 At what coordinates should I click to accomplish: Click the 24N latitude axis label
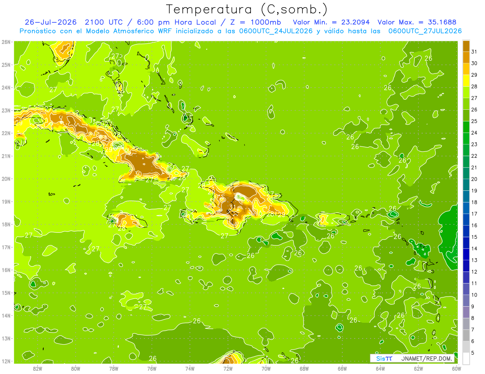6,88
